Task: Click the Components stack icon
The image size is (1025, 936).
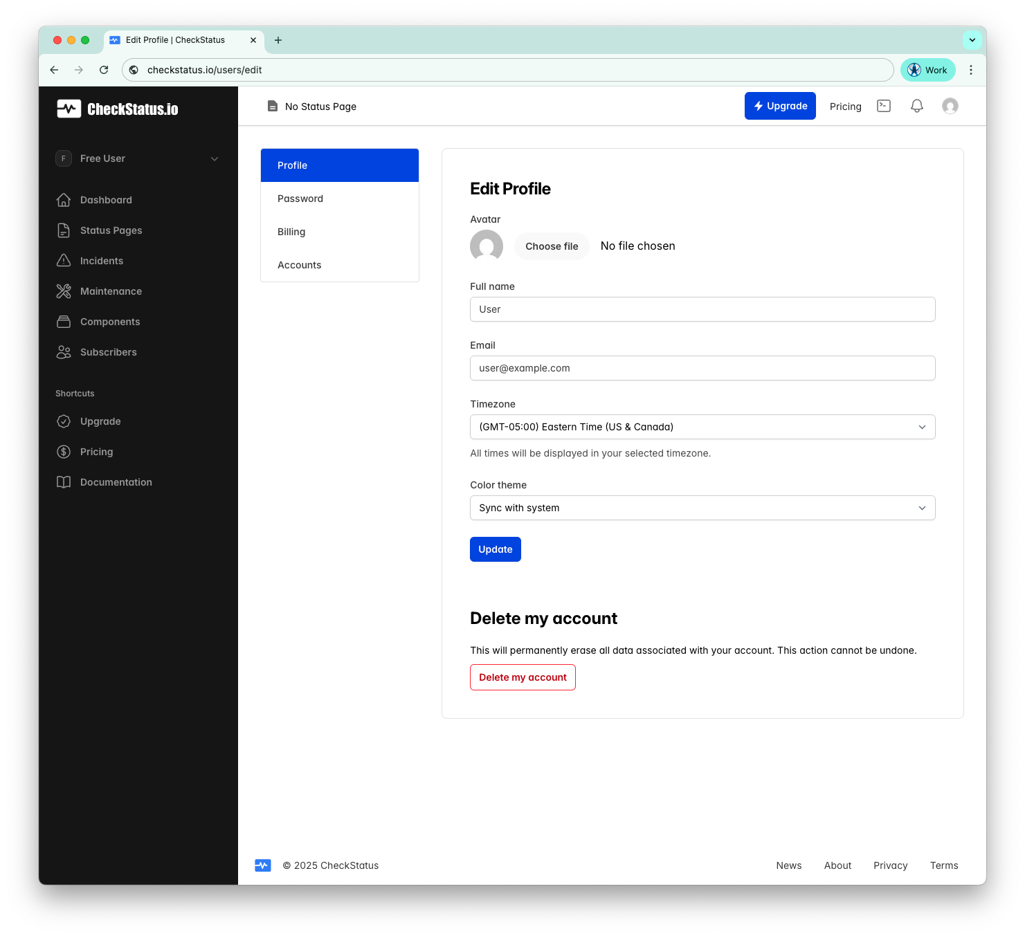Action: coord(64,322)
